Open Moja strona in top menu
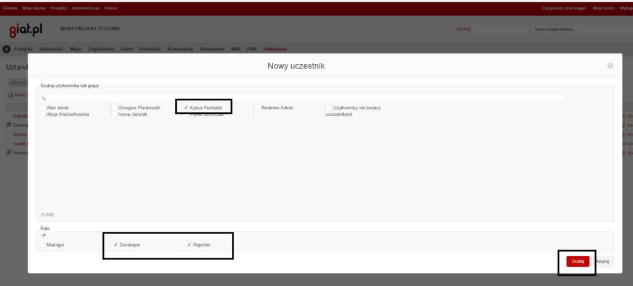This screenshot has height=286, width=633. tap(34, 8)
